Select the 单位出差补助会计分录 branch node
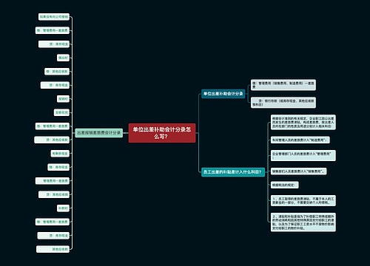This screenshot has height=266, width=370. tap(223, 94)
